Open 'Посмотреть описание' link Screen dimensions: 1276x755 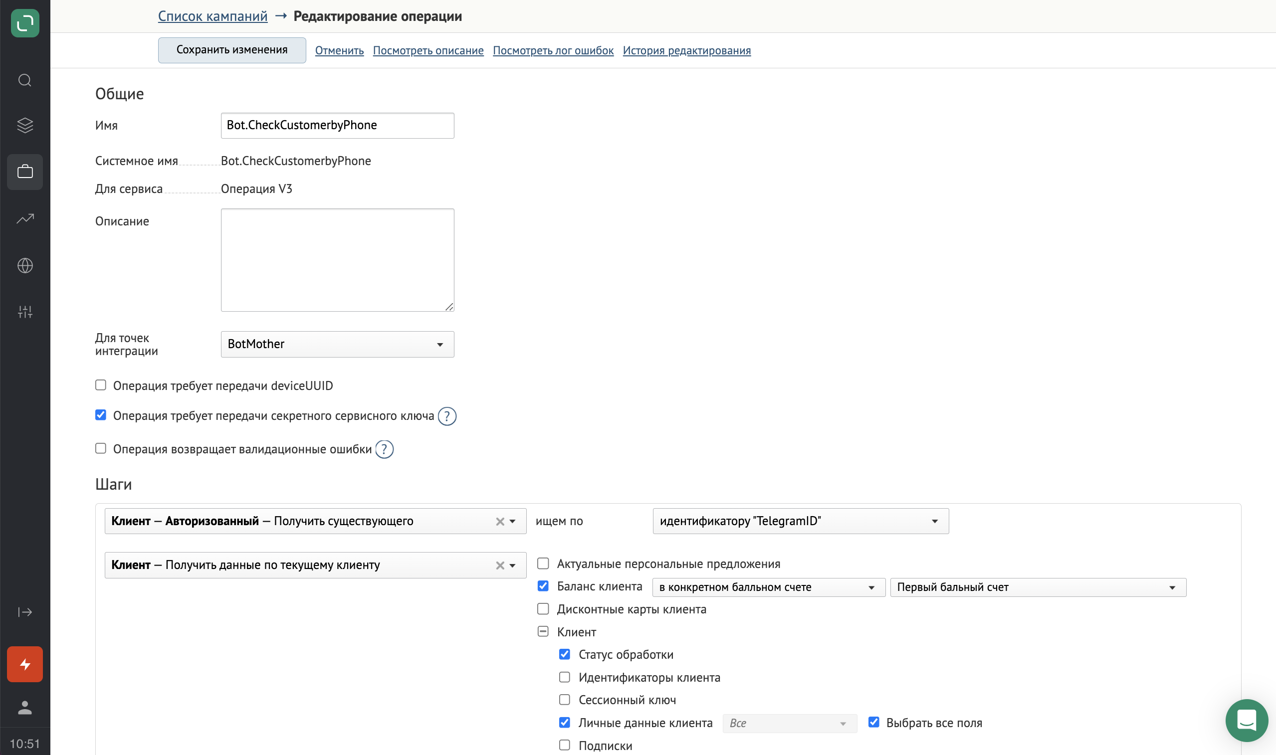[x=428, y=50]
